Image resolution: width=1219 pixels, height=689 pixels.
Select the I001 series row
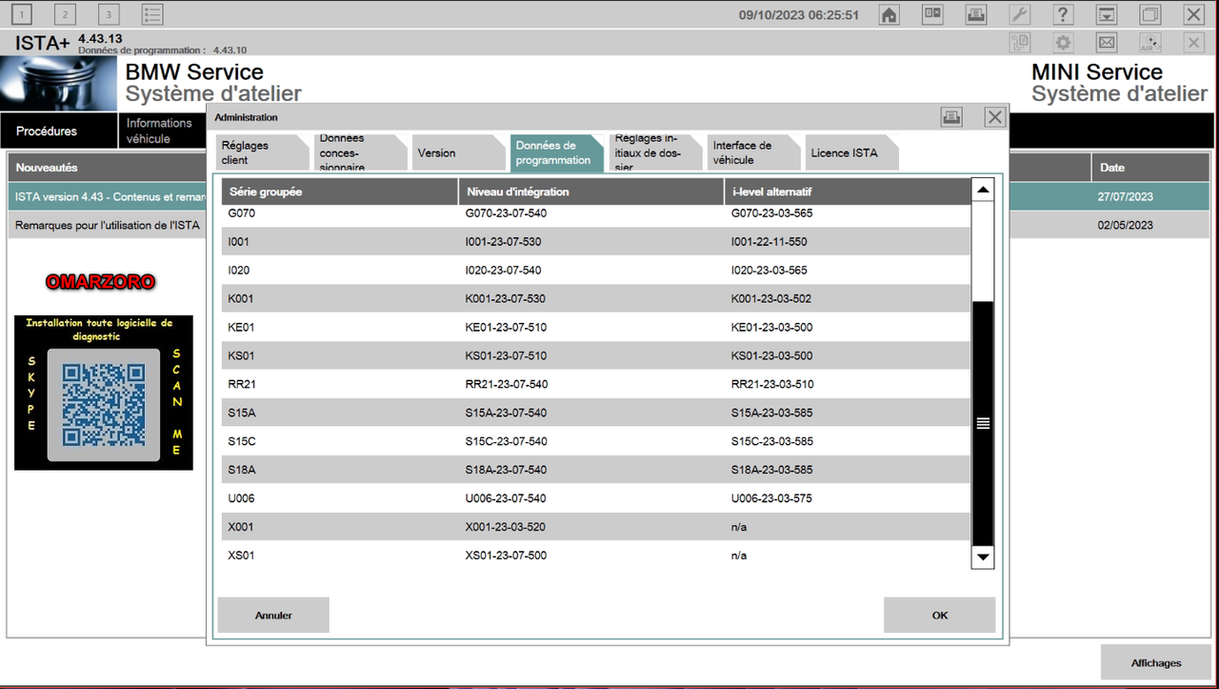click(596, 241)
